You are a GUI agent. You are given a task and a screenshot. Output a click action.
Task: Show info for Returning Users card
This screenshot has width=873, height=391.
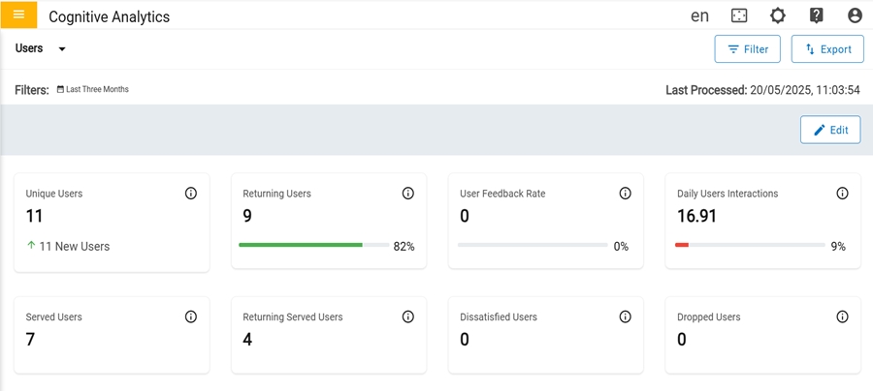click(408, 194)
